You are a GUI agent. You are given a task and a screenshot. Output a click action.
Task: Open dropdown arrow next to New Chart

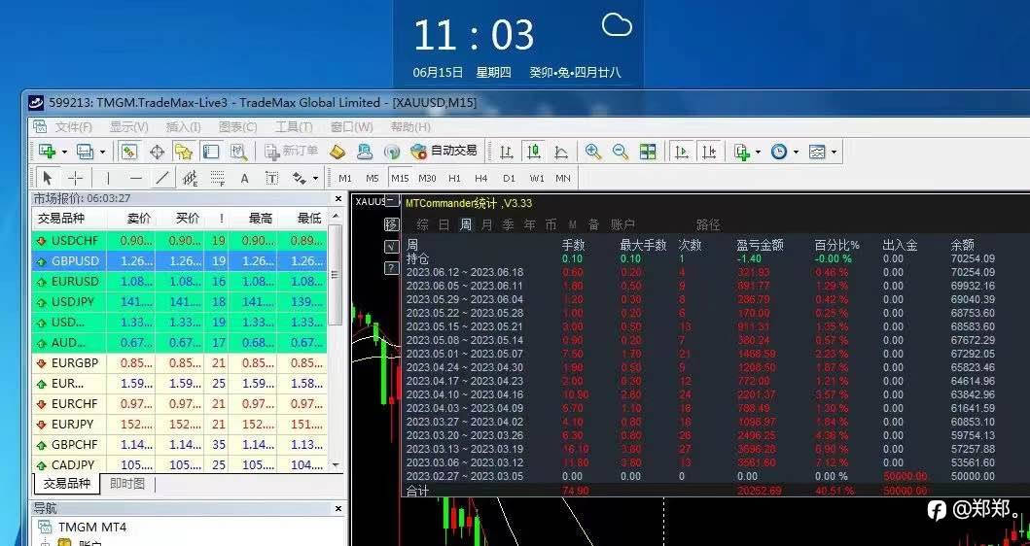click(x=64, y=153)
